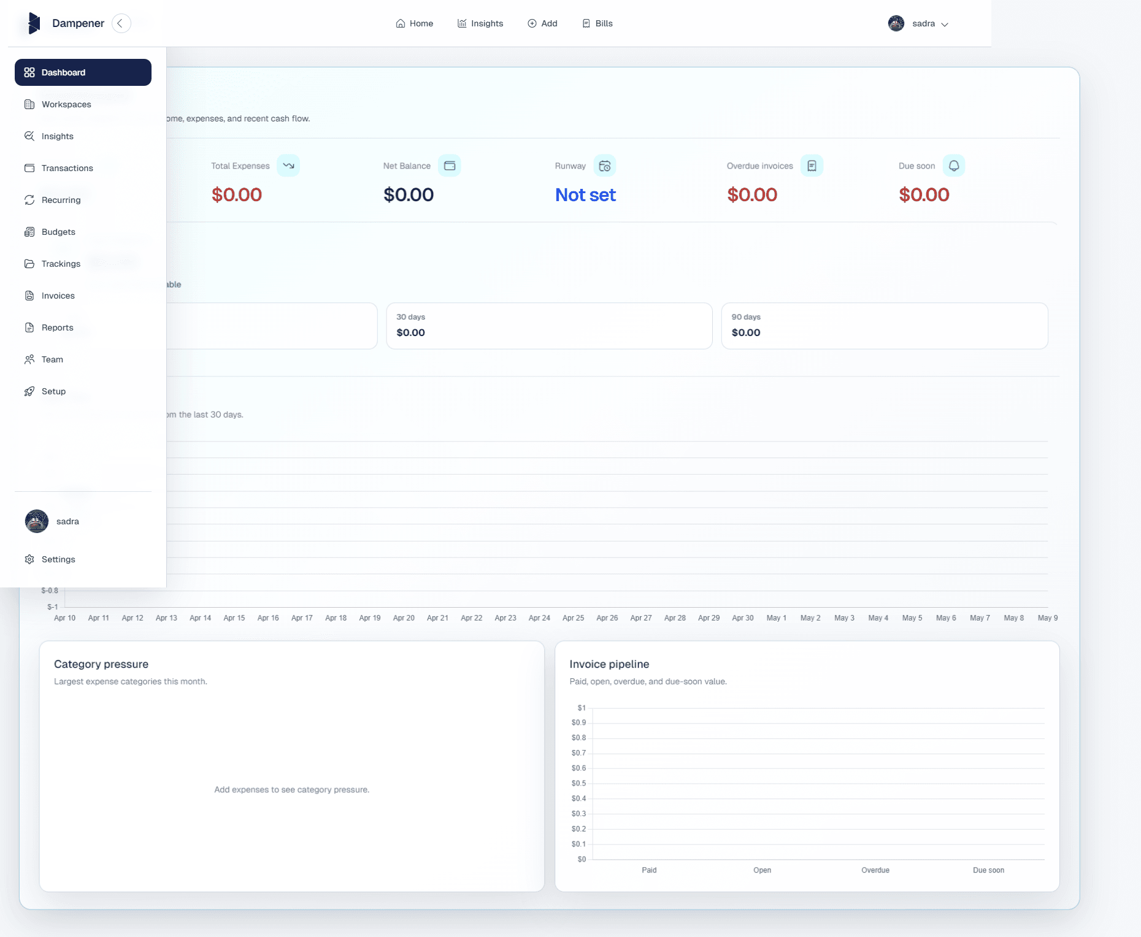The height and width of the screenshot is (937, 1141).
Task: Click the Apr 20 date on cash-flow axis
Action: pos(404,618)
